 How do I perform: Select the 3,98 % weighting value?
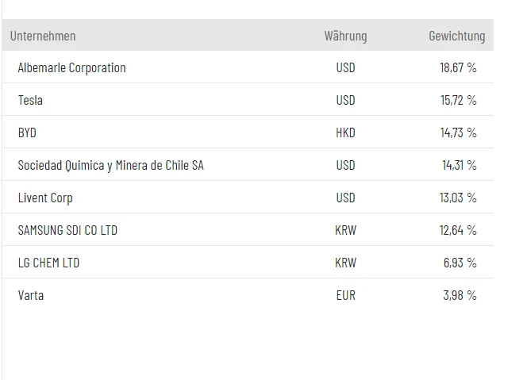click(460, 296)
